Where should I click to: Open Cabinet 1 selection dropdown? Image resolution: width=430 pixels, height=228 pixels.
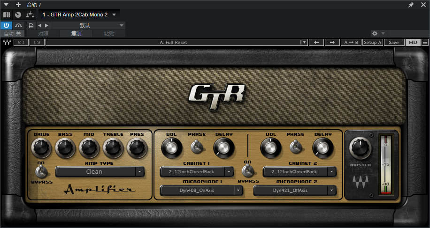[197, 172]
